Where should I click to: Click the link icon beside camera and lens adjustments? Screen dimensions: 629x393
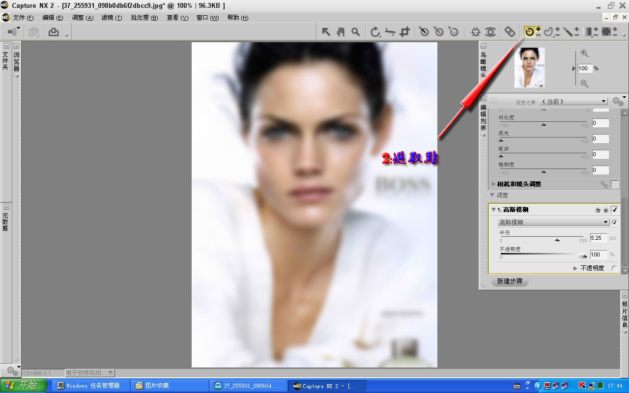point(604,184)
